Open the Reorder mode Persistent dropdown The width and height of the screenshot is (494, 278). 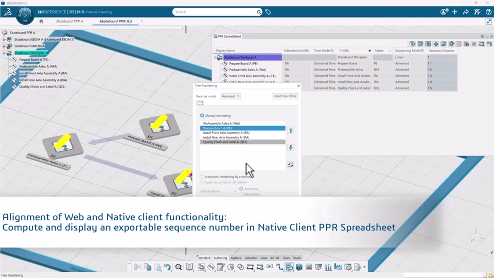click(x=231, y=96)
